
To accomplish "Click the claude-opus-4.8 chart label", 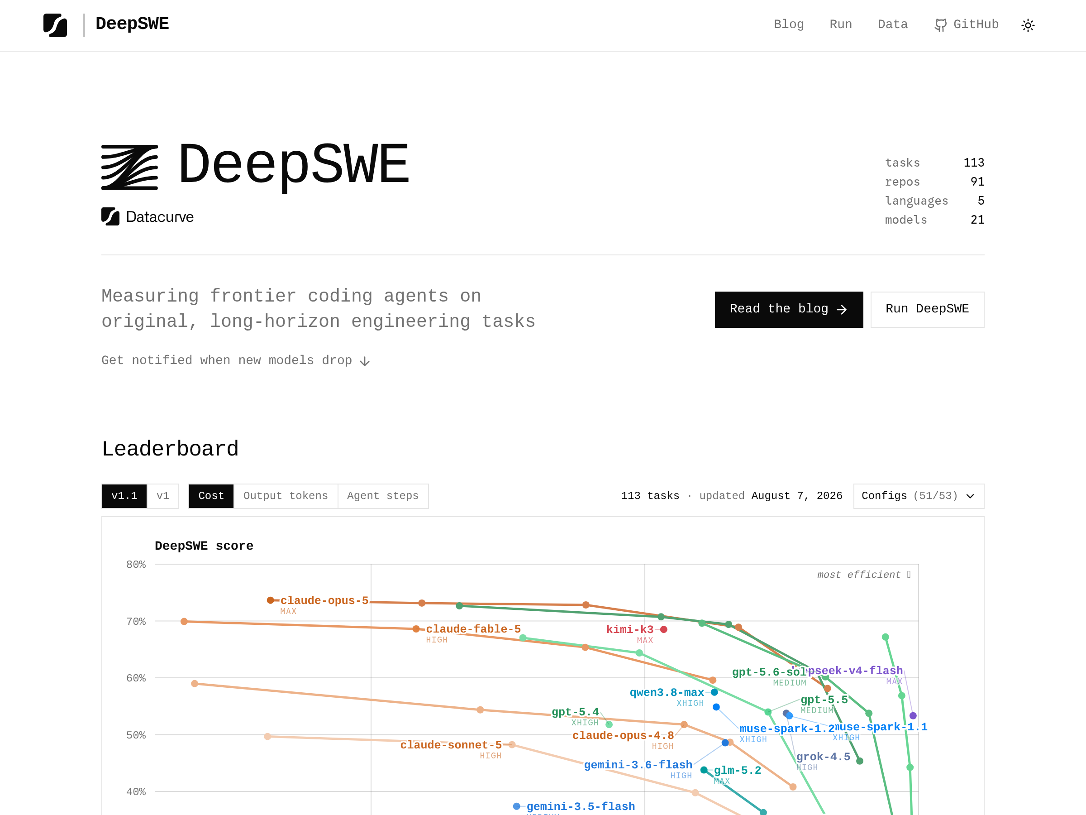I will 623,735.
